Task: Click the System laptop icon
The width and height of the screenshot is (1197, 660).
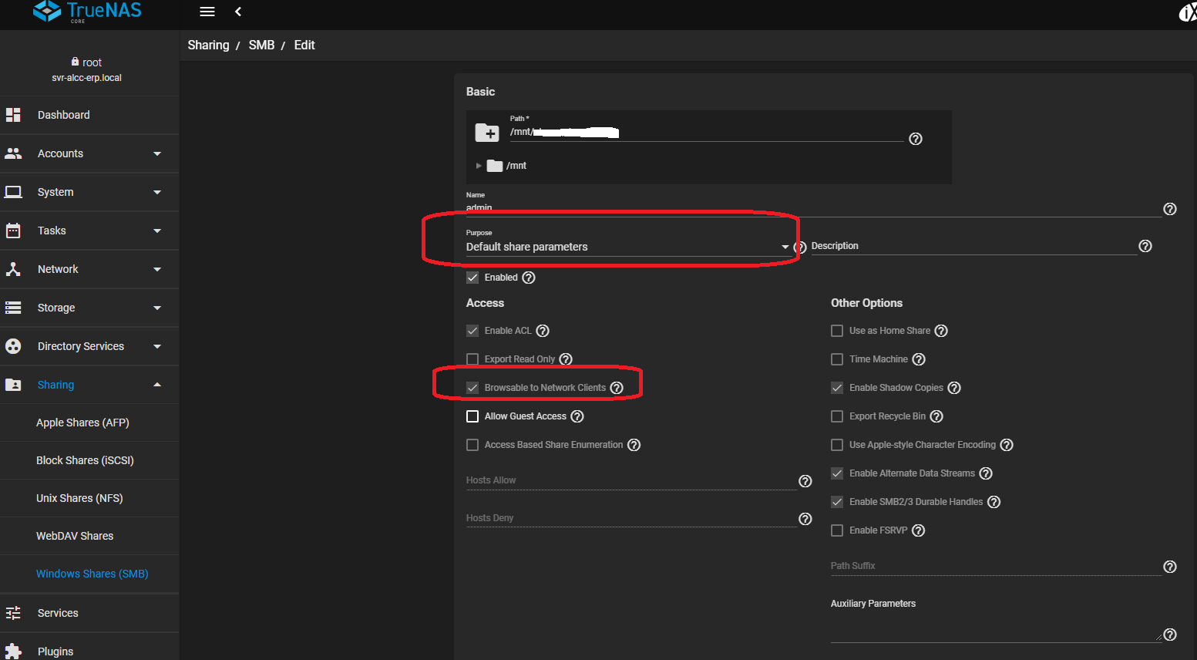Action: (x=13, y=192)
